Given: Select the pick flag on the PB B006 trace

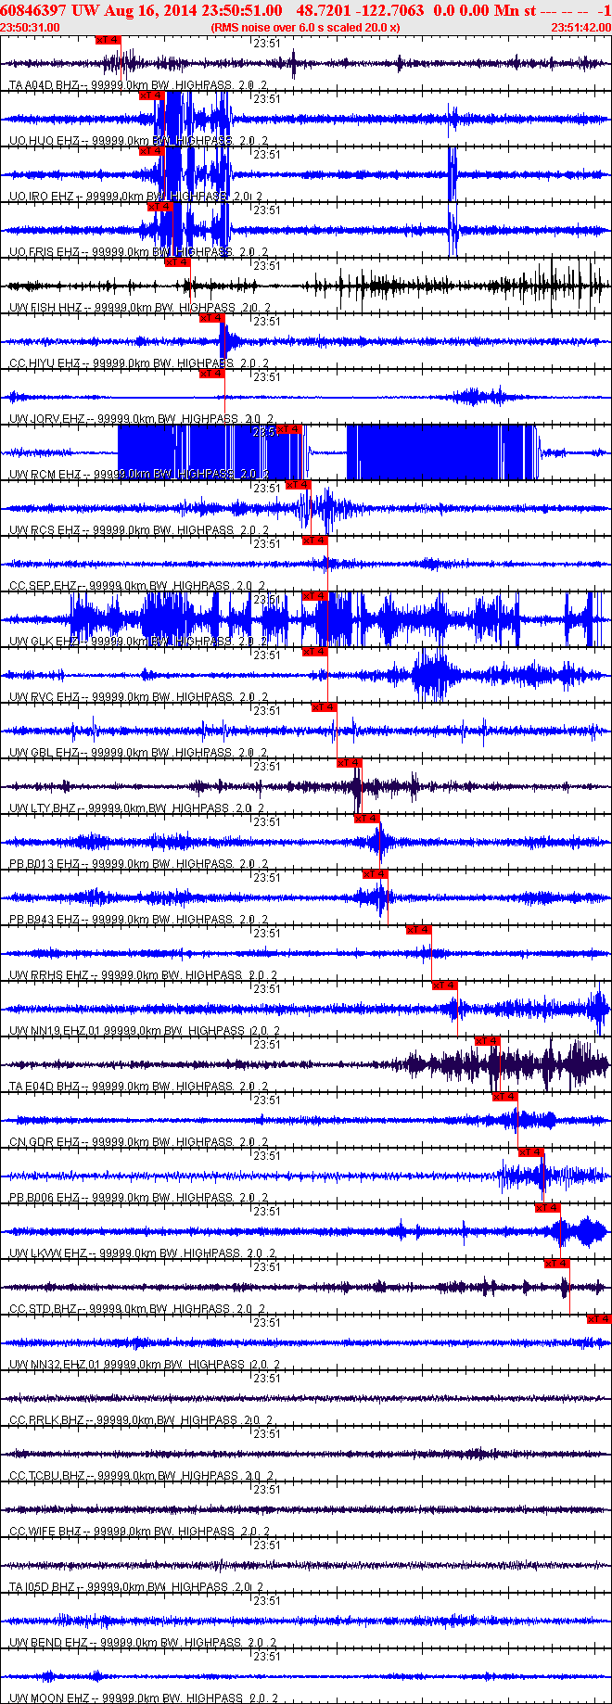Looking at the screenshot, I should click(x=531, y=1152).
